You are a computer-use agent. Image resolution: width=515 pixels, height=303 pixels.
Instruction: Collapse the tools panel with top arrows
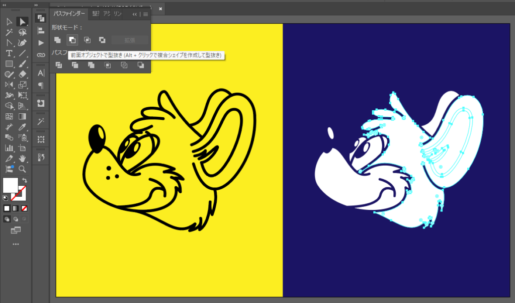pyautogui.click(x=4, y=5)
